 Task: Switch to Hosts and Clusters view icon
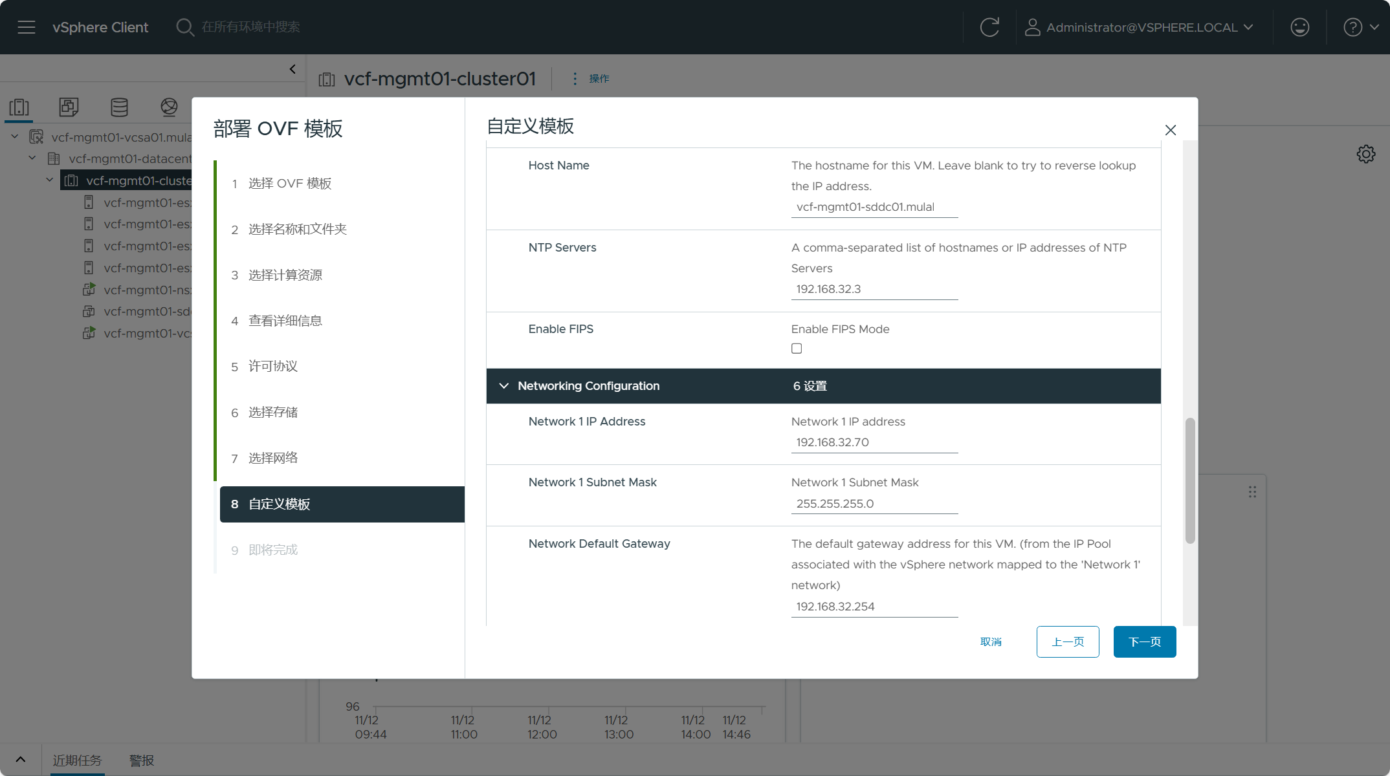(19, 107)
